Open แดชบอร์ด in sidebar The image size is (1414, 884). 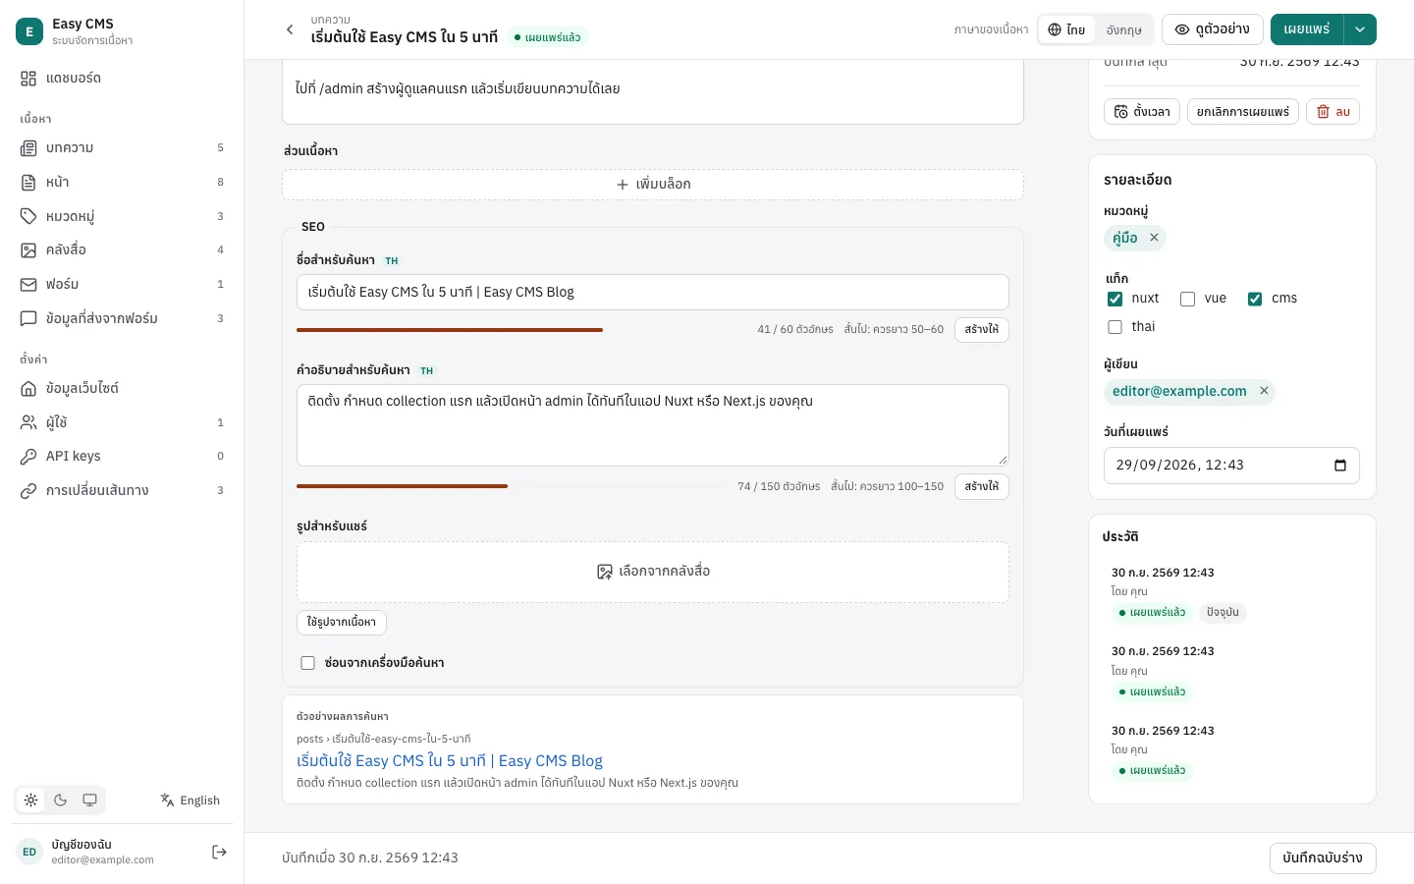click(122, 78)
